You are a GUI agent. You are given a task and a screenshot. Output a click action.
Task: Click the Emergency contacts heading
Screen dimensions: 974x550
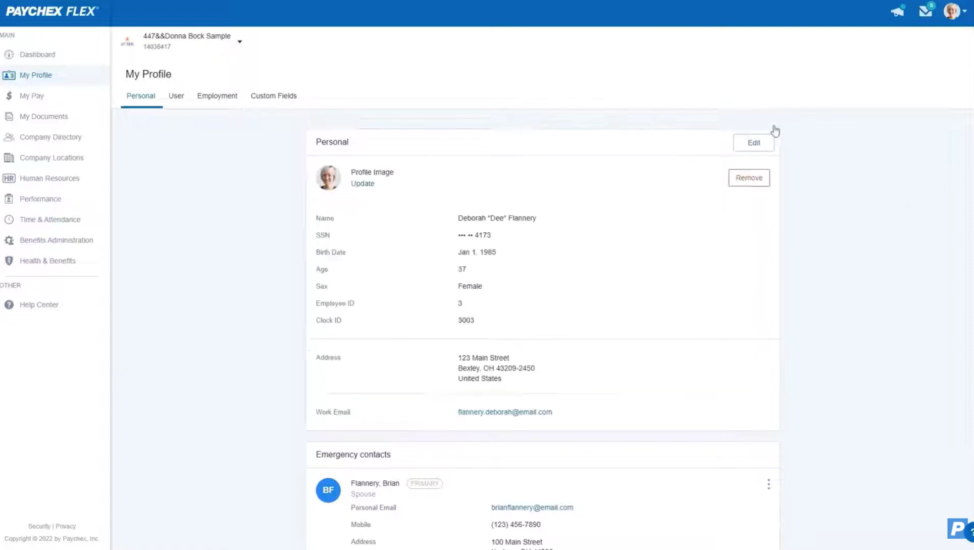point(353,455)
